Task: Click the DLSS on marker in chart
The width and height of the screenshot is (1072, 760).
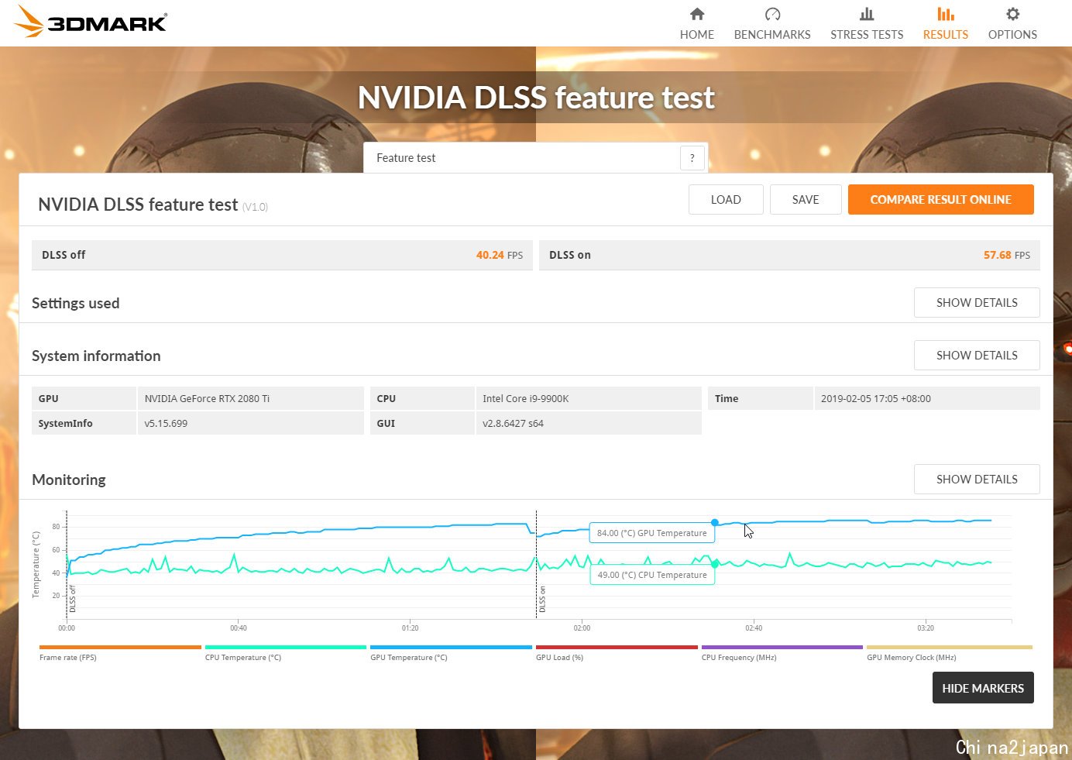Action: tap(542, 600)
